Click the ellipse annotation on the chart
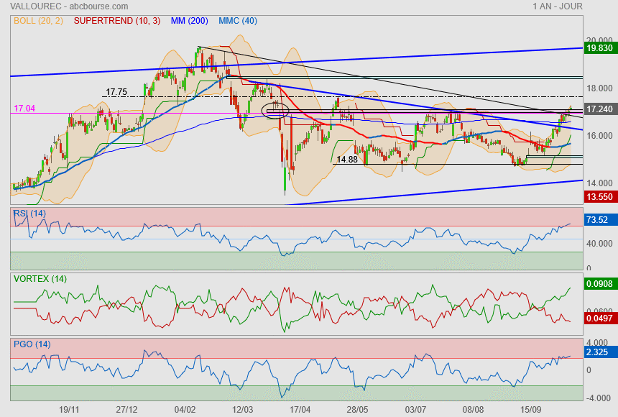 [x=276, y=110]
